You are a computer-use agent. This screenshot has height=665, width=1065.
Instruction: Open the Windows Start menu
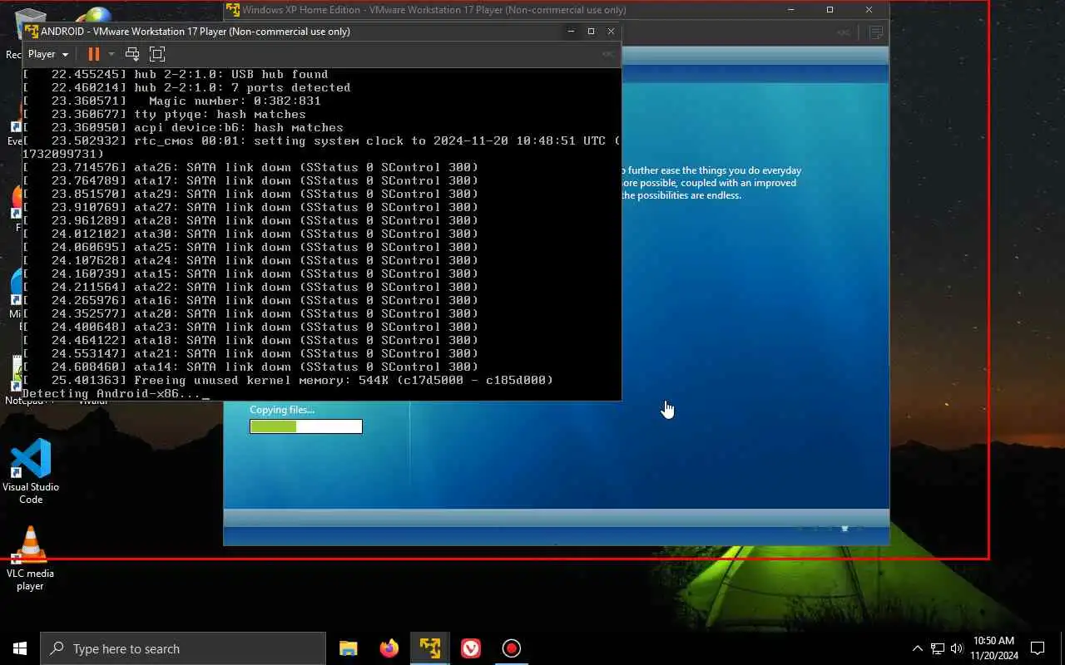(20, 648)
